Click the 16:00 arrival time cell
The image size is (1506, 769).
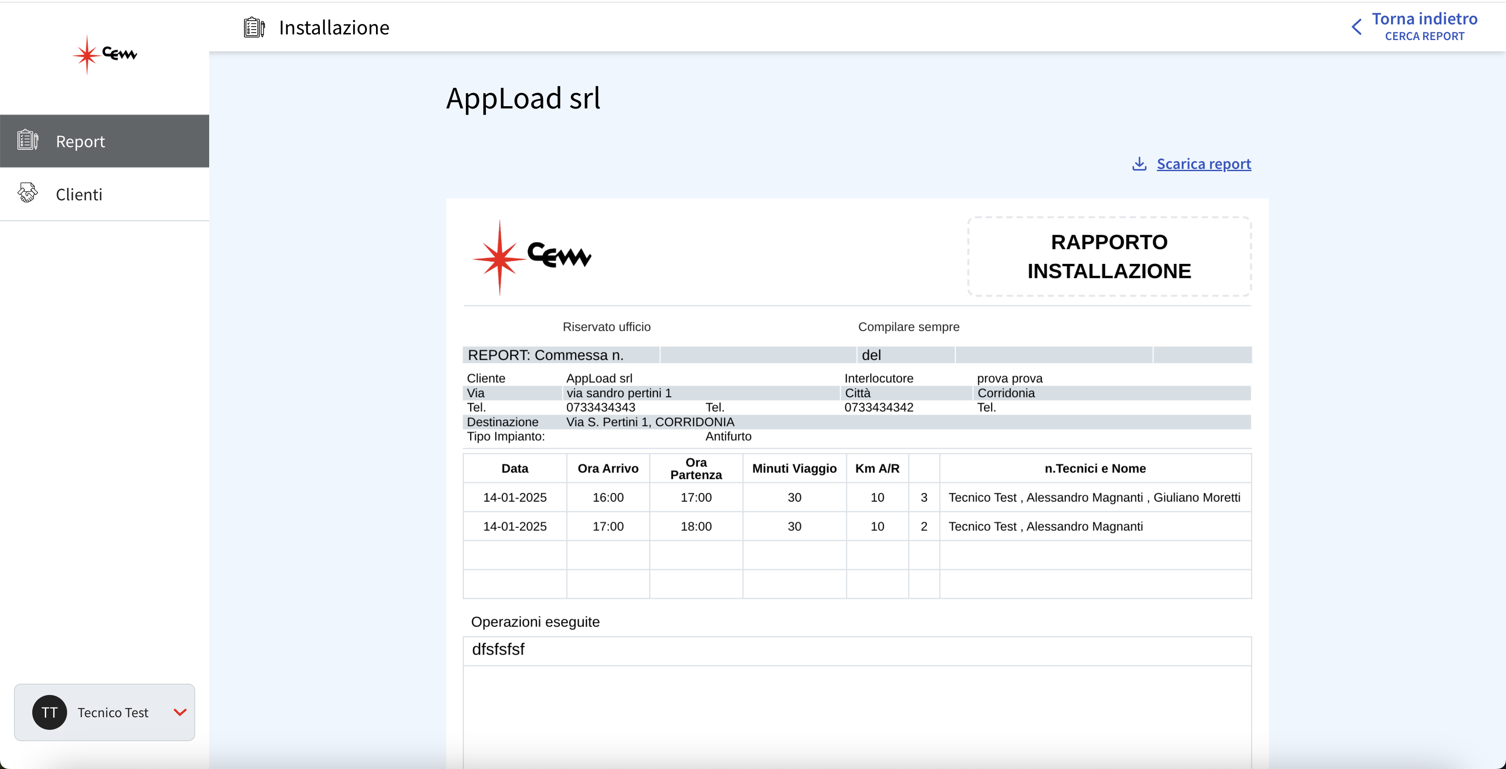point(608,497)
